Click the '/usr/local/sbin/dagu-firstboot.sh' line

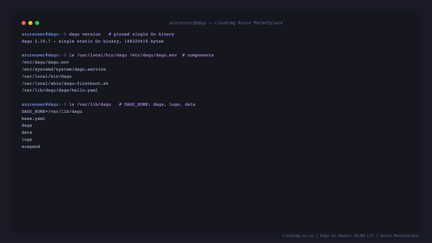tap(65, 83)
